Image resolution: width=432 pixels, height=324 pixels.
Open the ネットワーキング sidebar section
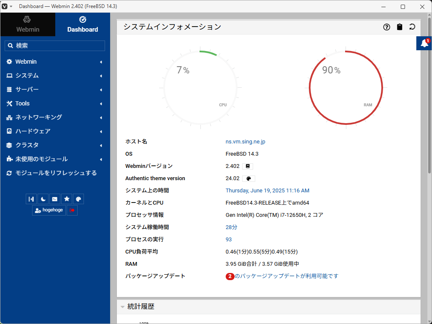(x=55, y=117)
